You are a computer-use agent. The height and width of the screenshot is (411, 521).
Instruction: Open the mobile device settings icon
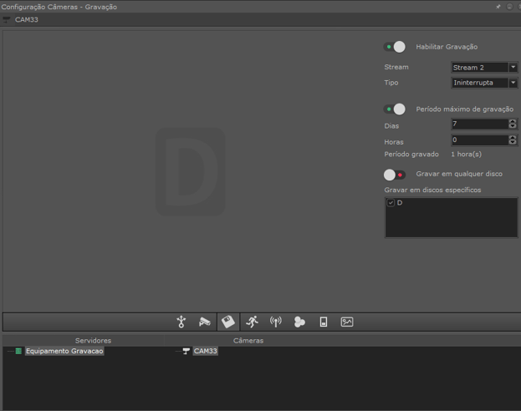(324, 322)
